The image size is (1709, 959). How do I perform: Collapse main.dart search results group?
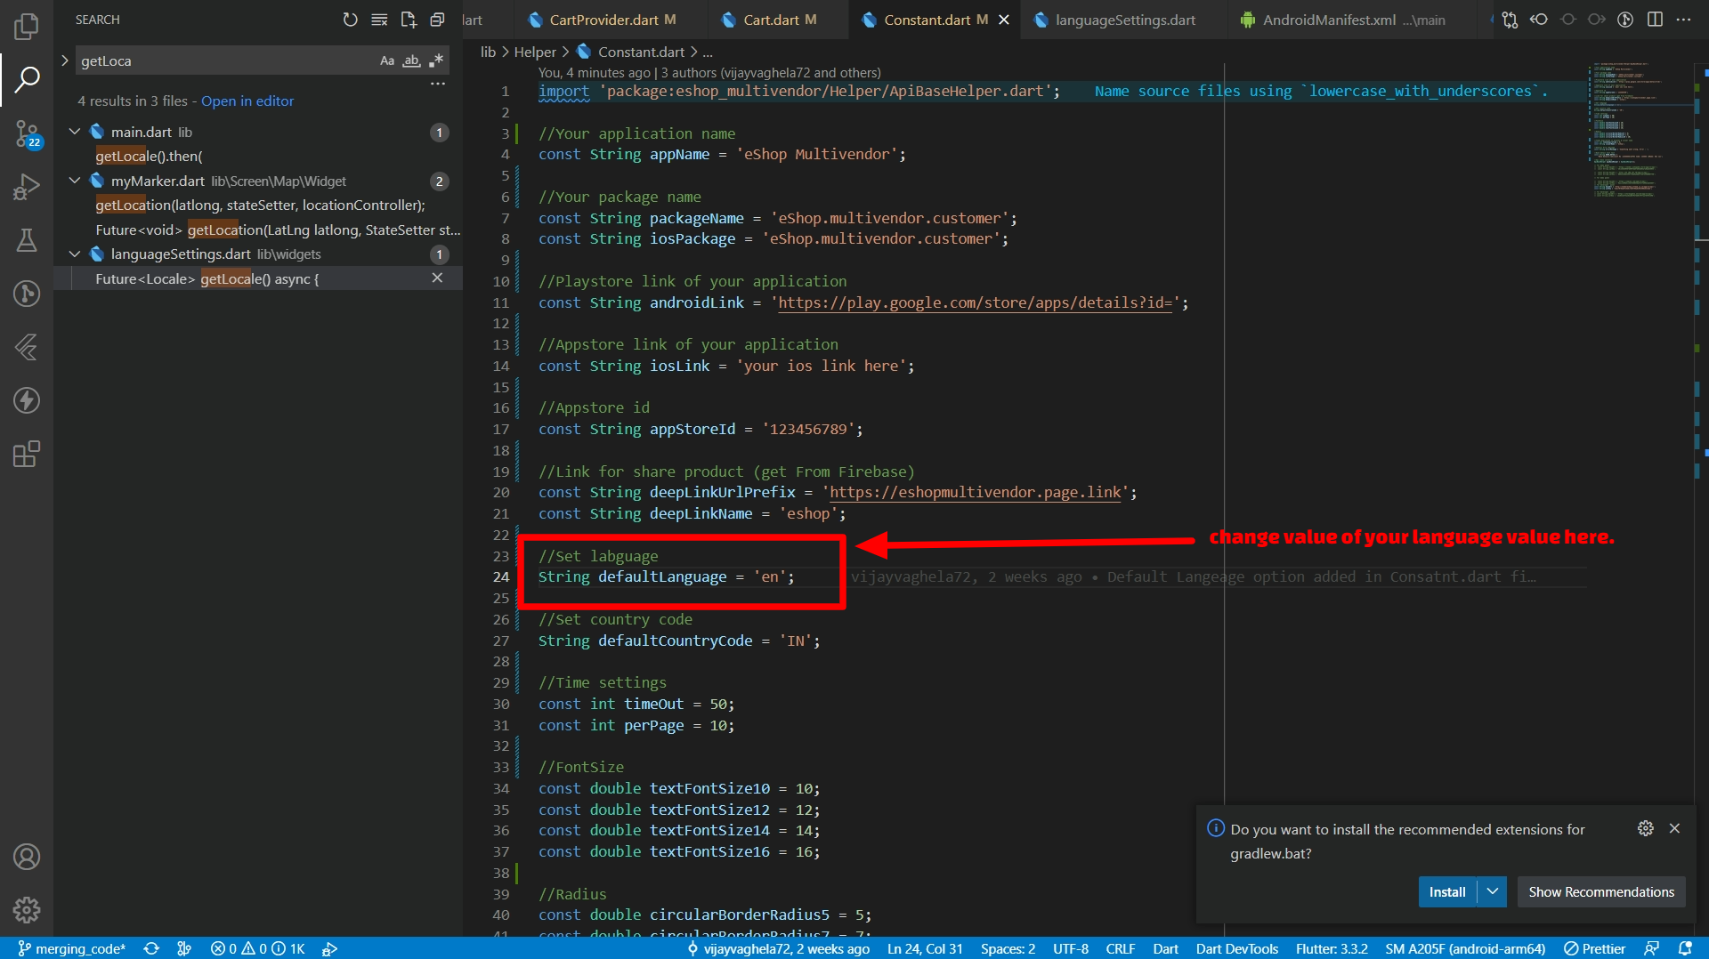click(x=75, y=132)
